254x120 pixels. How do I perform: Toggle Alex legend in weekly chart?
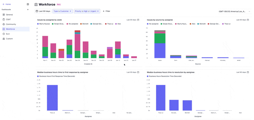[x=118, y=24]
